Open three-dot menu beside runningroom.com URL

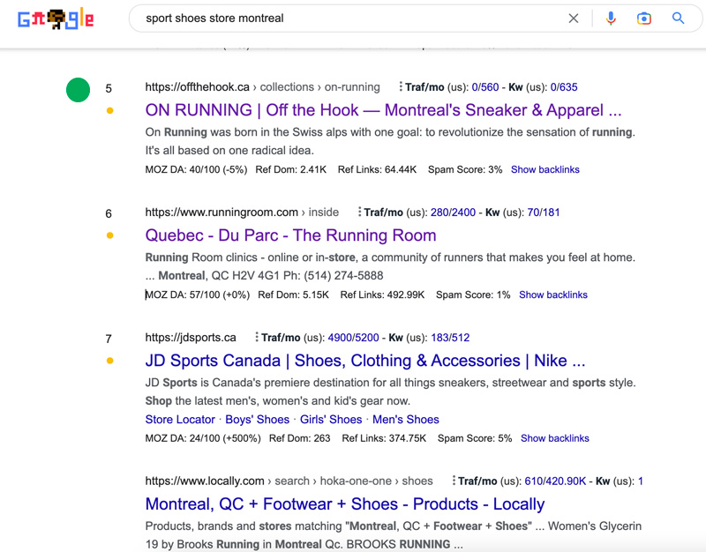[x=359, y=212]
